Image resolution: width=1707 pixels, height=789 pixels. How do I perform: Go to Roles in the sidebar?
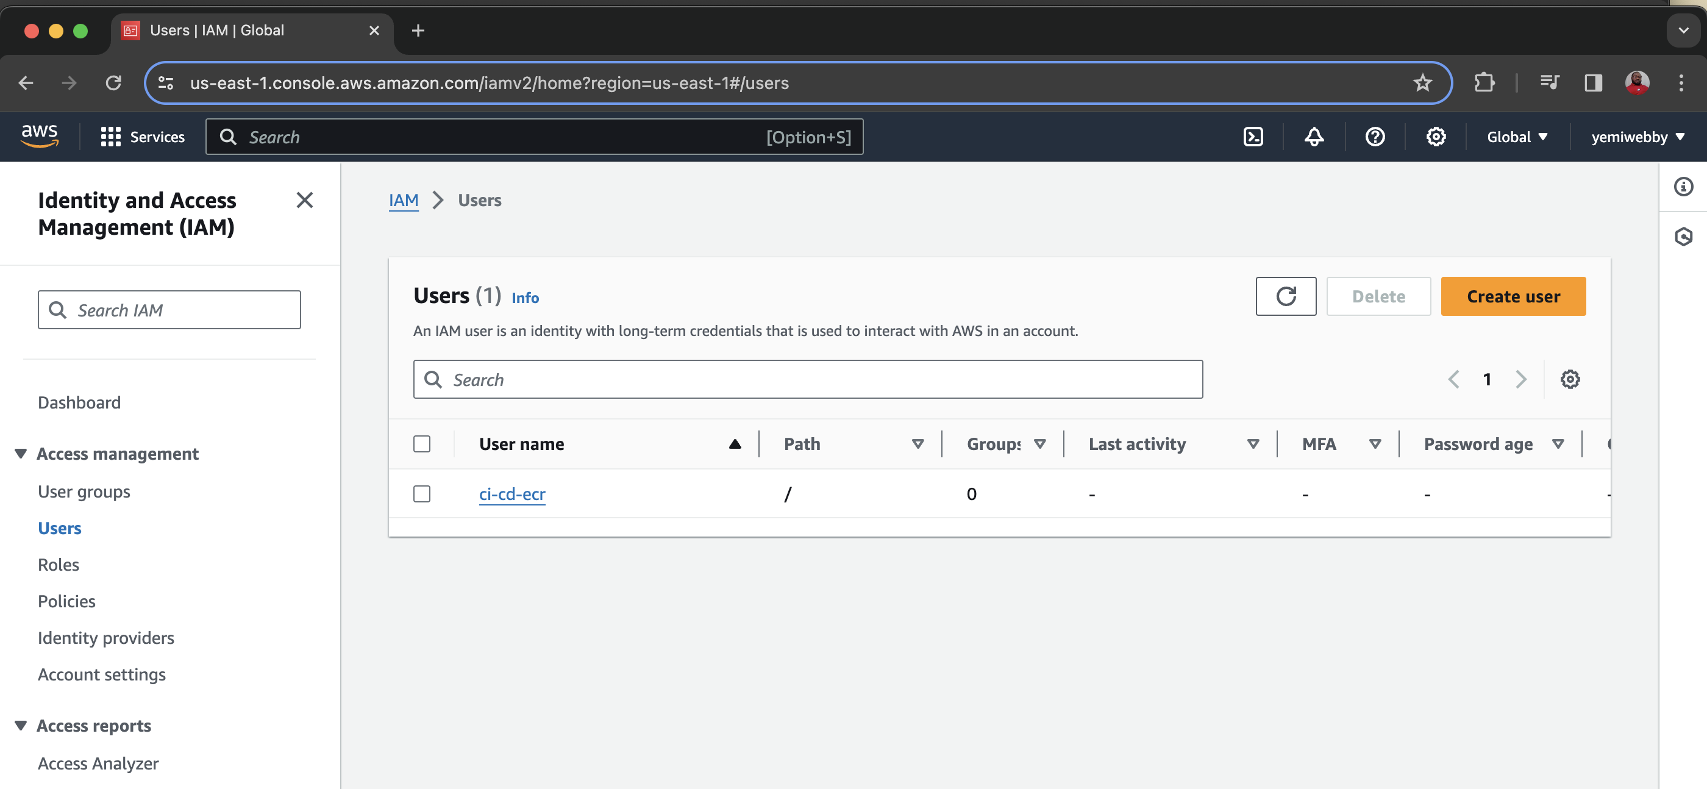tap(59, 565)
